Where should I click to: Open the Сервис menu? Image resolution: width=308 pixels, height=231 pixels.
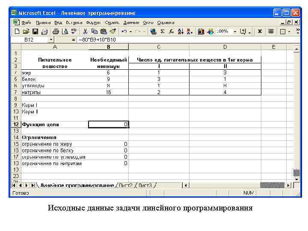pyautogui.click(x=112, y=23)
